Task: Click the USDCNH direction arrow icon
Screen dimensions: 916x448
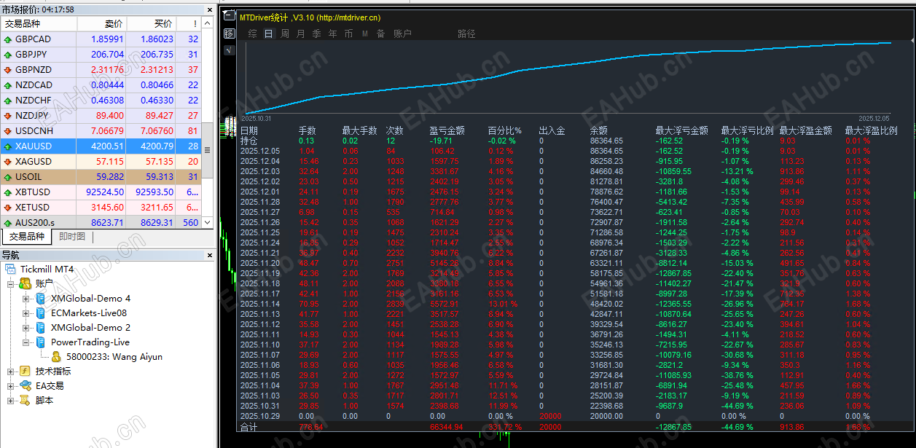Action: (7, 131)
